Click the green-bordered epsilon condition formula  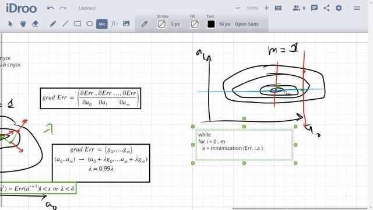[x=38, y=188]
